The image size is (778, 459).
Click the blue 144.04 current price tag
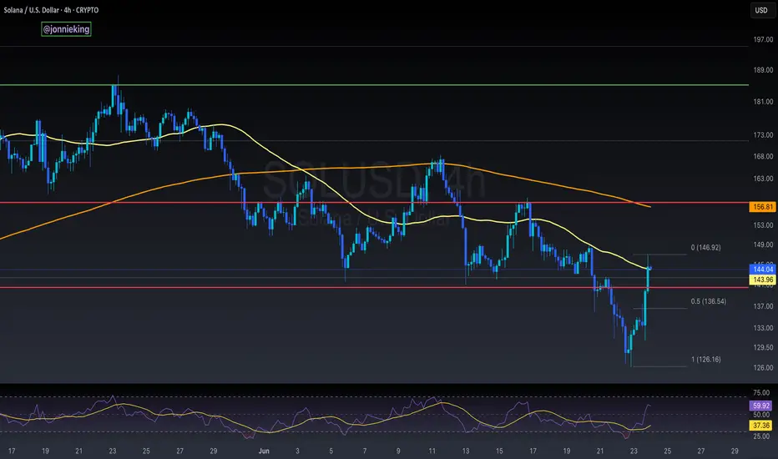(762, 270)
